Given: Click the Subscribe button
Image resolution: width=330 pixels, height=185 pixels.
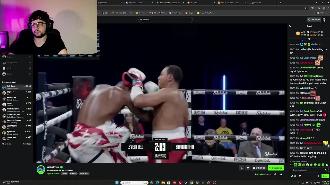Looking at the screenshot, I should (x=276, y=168).
